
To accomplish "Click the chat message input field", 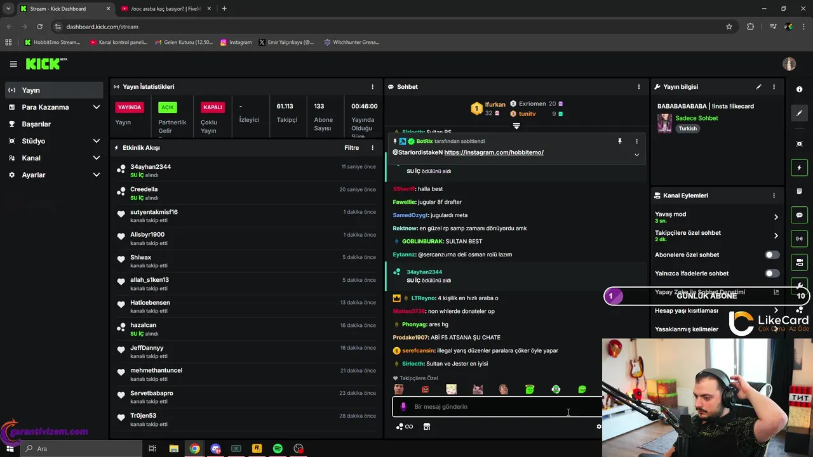I will point(497,407).
